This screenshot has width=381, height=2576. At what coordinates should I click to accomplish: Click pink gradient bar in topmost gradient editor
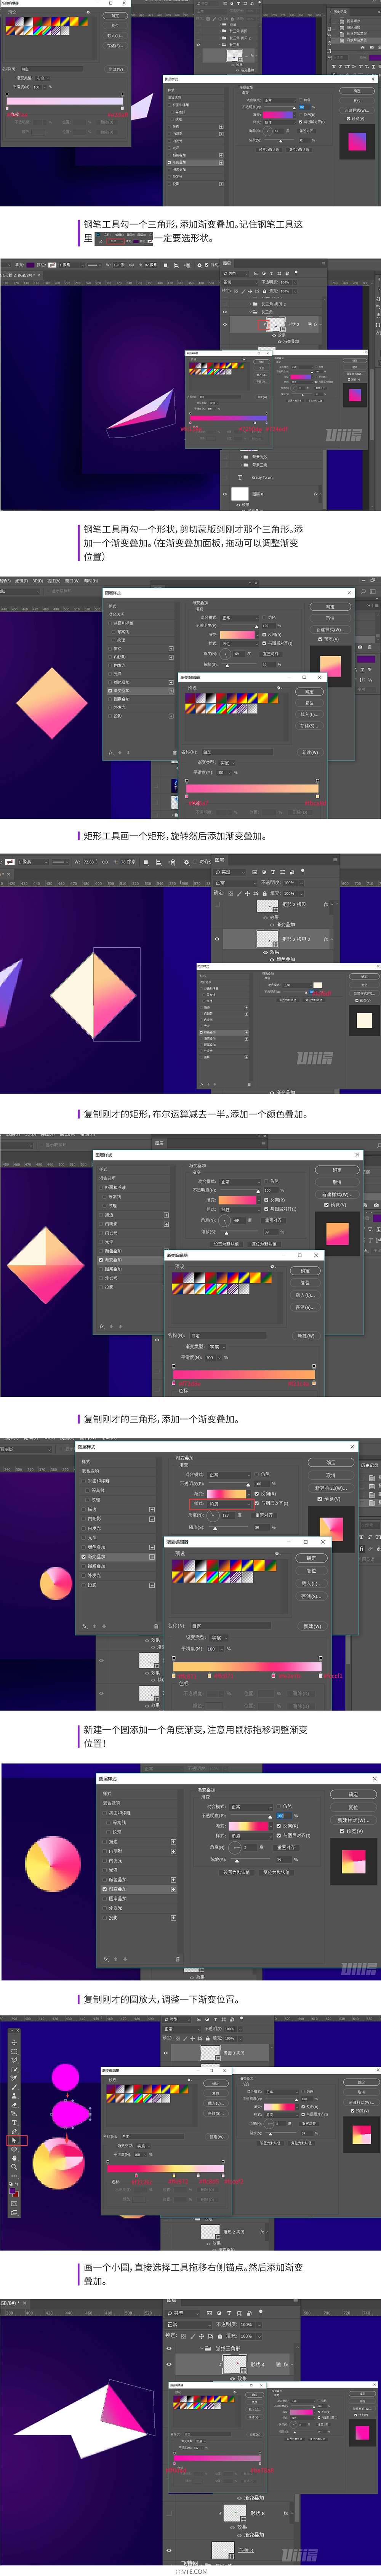tap(65, 101)
